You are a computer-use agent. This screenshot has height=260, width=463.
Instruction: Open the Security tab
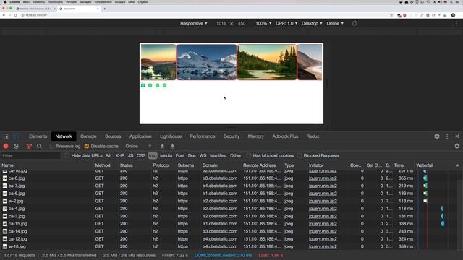[x=231, y=136]
